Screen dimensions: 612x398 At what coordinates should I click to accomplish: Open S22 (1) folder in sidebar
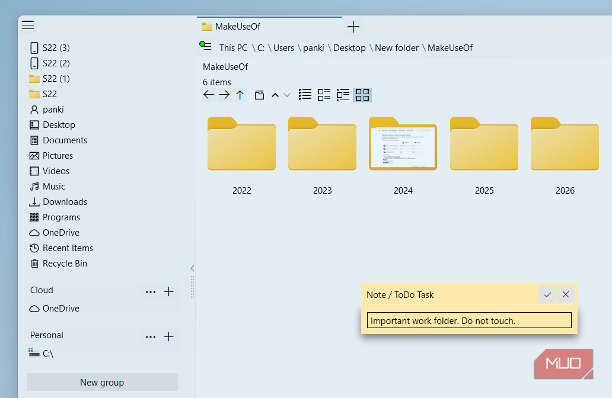pyautogui.click(x=50, y=79)
